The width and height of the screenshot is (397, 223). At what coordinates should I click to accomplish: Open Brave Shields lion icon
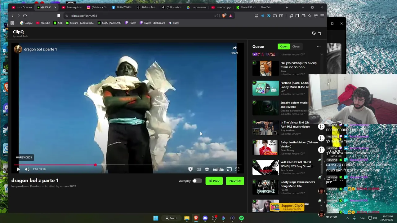click(224, 16)
